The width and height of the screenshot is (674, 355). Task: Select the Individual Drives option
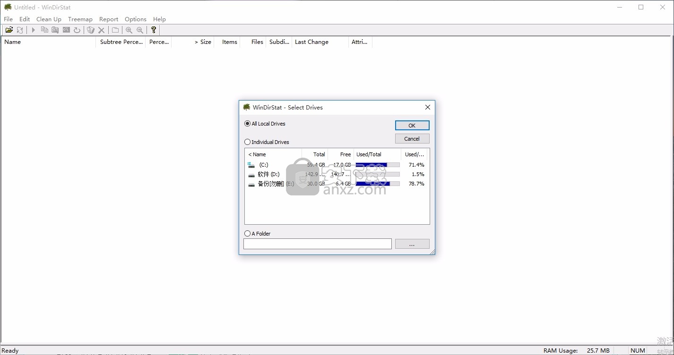coord(267,142)
